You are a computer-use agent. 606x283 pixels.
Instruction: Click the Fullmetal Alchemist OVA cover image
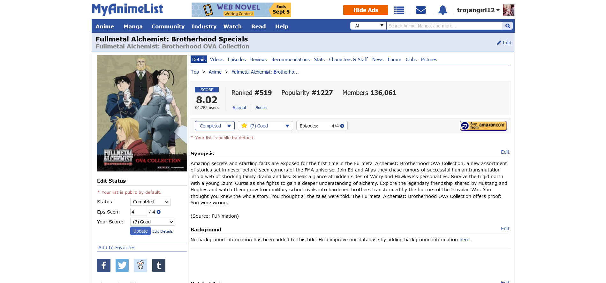tap(142, 113)
